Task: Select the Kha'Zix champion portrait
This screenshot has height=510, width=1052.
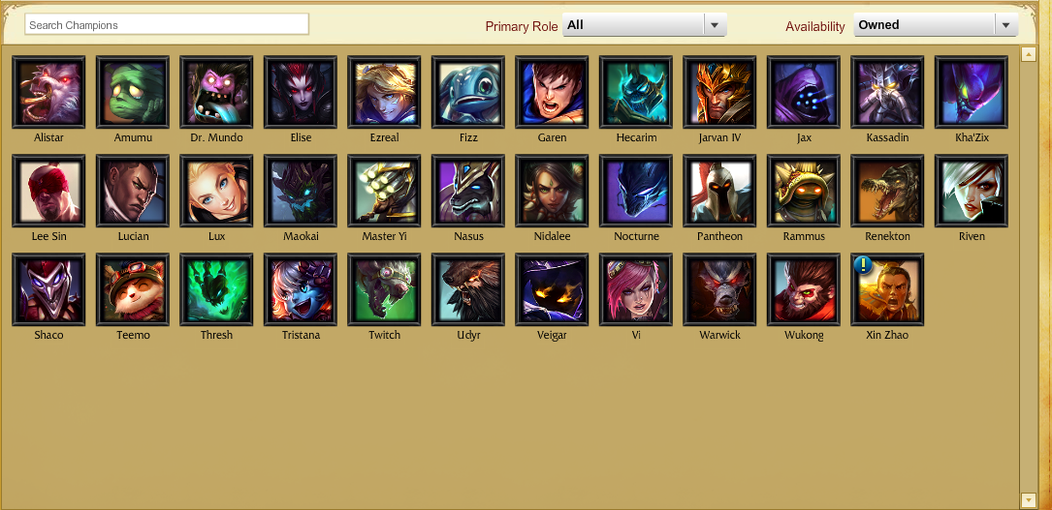Action: (x=972, y=92)
